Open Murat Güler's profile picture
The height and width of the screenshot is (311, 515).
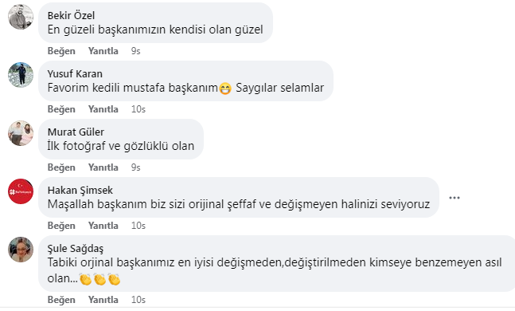21,133
